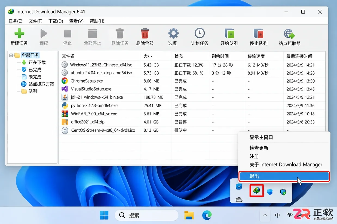Image resolution: width=337 pixels, height=224 pixels.
Task: Click the office2021_x64.zip file icon
Action: coord(65,122)
